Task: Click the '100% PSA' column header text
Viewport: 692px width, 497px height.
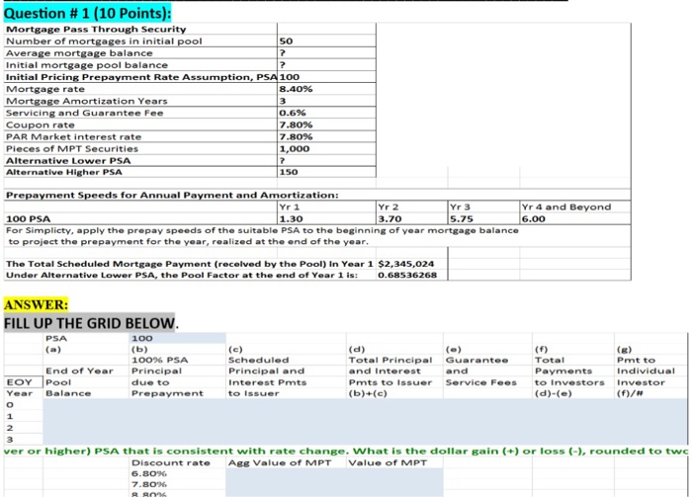Action: pyautogui.click(x=160, y=360)
